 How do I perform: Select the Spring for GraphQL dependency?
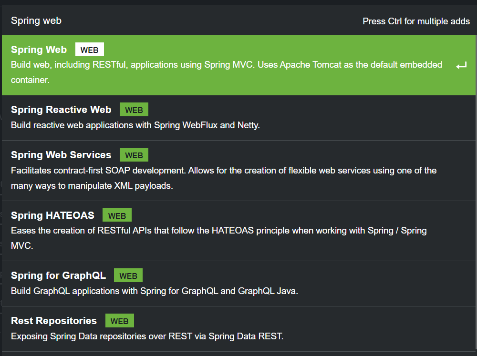pos(238,284)
